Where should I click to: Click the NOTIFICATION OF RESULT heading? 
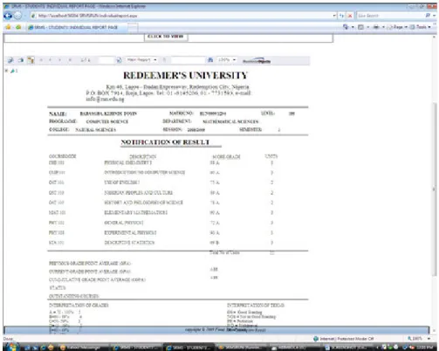165,142
